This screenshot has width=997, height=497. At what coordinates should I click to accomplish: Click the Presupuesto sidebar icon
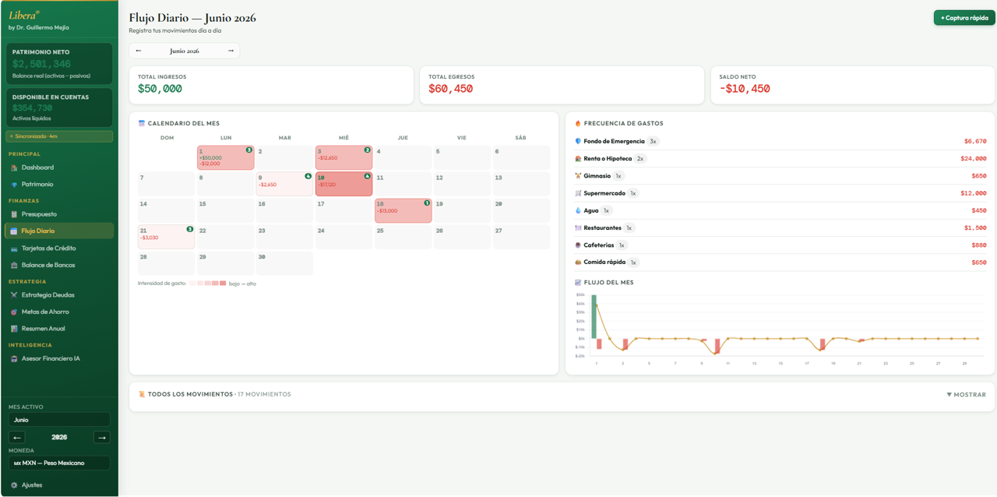(14, 214)
